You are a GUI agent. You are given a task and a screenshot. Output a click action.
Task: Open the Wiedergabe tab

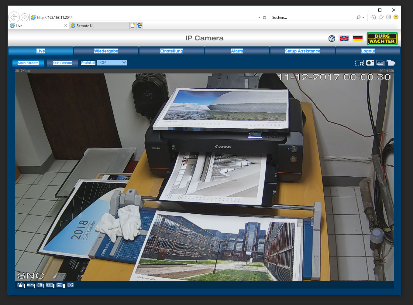point(106,51)
